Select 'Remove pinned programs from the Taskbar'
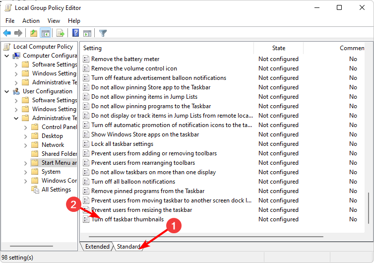The image size is (374, 263). pos(148,191)
